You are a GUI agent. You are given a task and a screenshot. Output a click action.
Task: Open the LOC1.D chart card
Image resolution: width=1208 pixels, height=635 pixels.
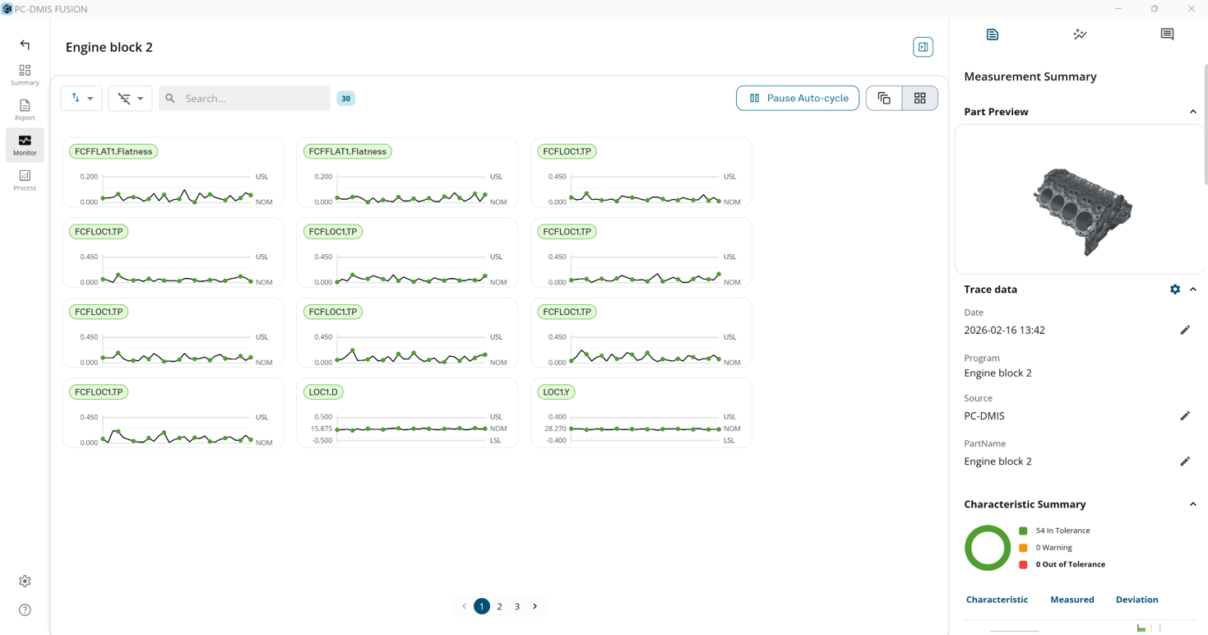click(x=407, y=413)
